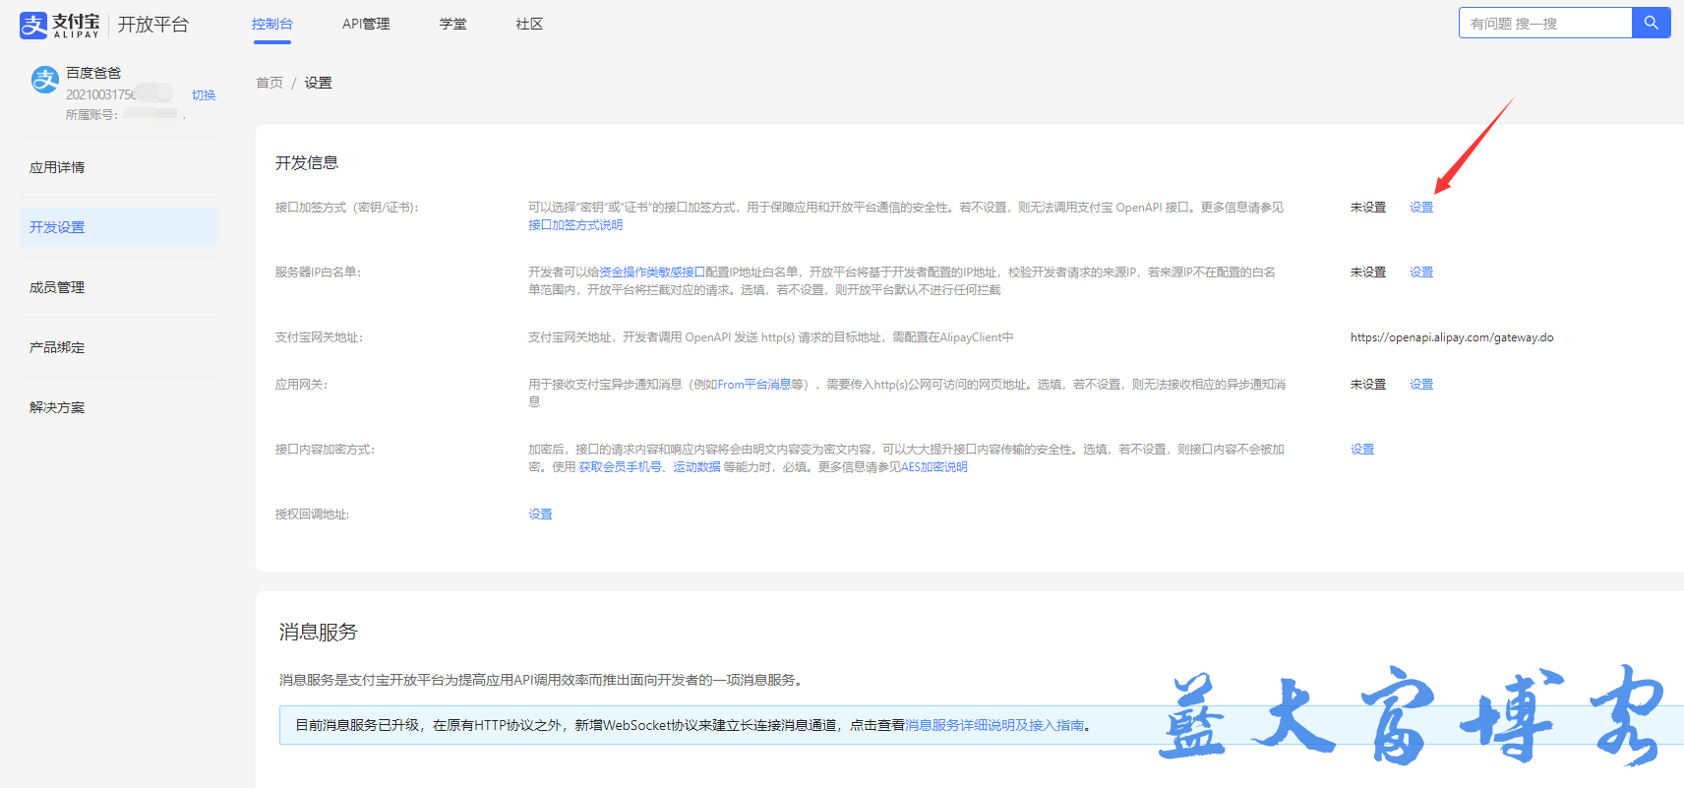Click the 切换 link beside the app ID
Screen dimensions: 1684x788
(204, 95)
